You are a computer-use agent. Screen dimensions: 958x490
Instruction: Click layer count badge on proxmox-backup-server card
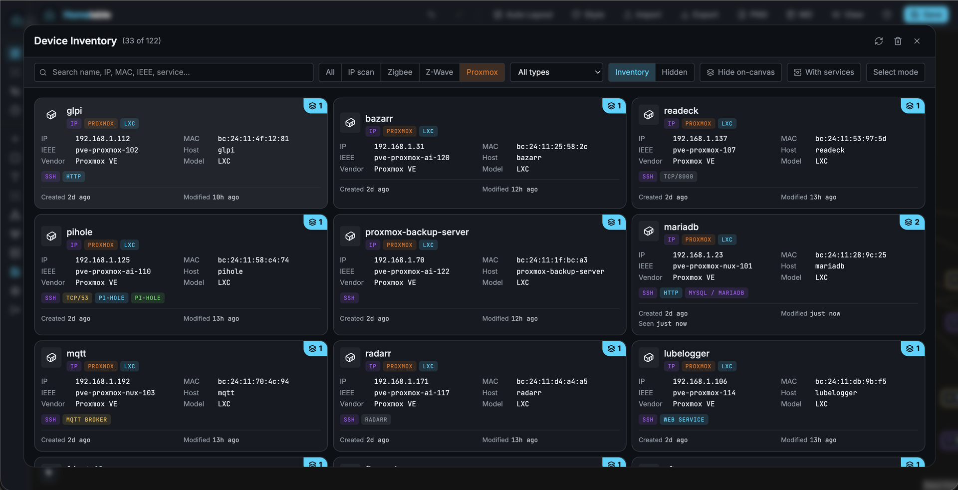614,222
